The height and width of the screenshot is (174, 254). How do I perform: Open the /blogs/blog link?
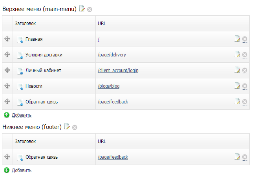coord(108,86)
